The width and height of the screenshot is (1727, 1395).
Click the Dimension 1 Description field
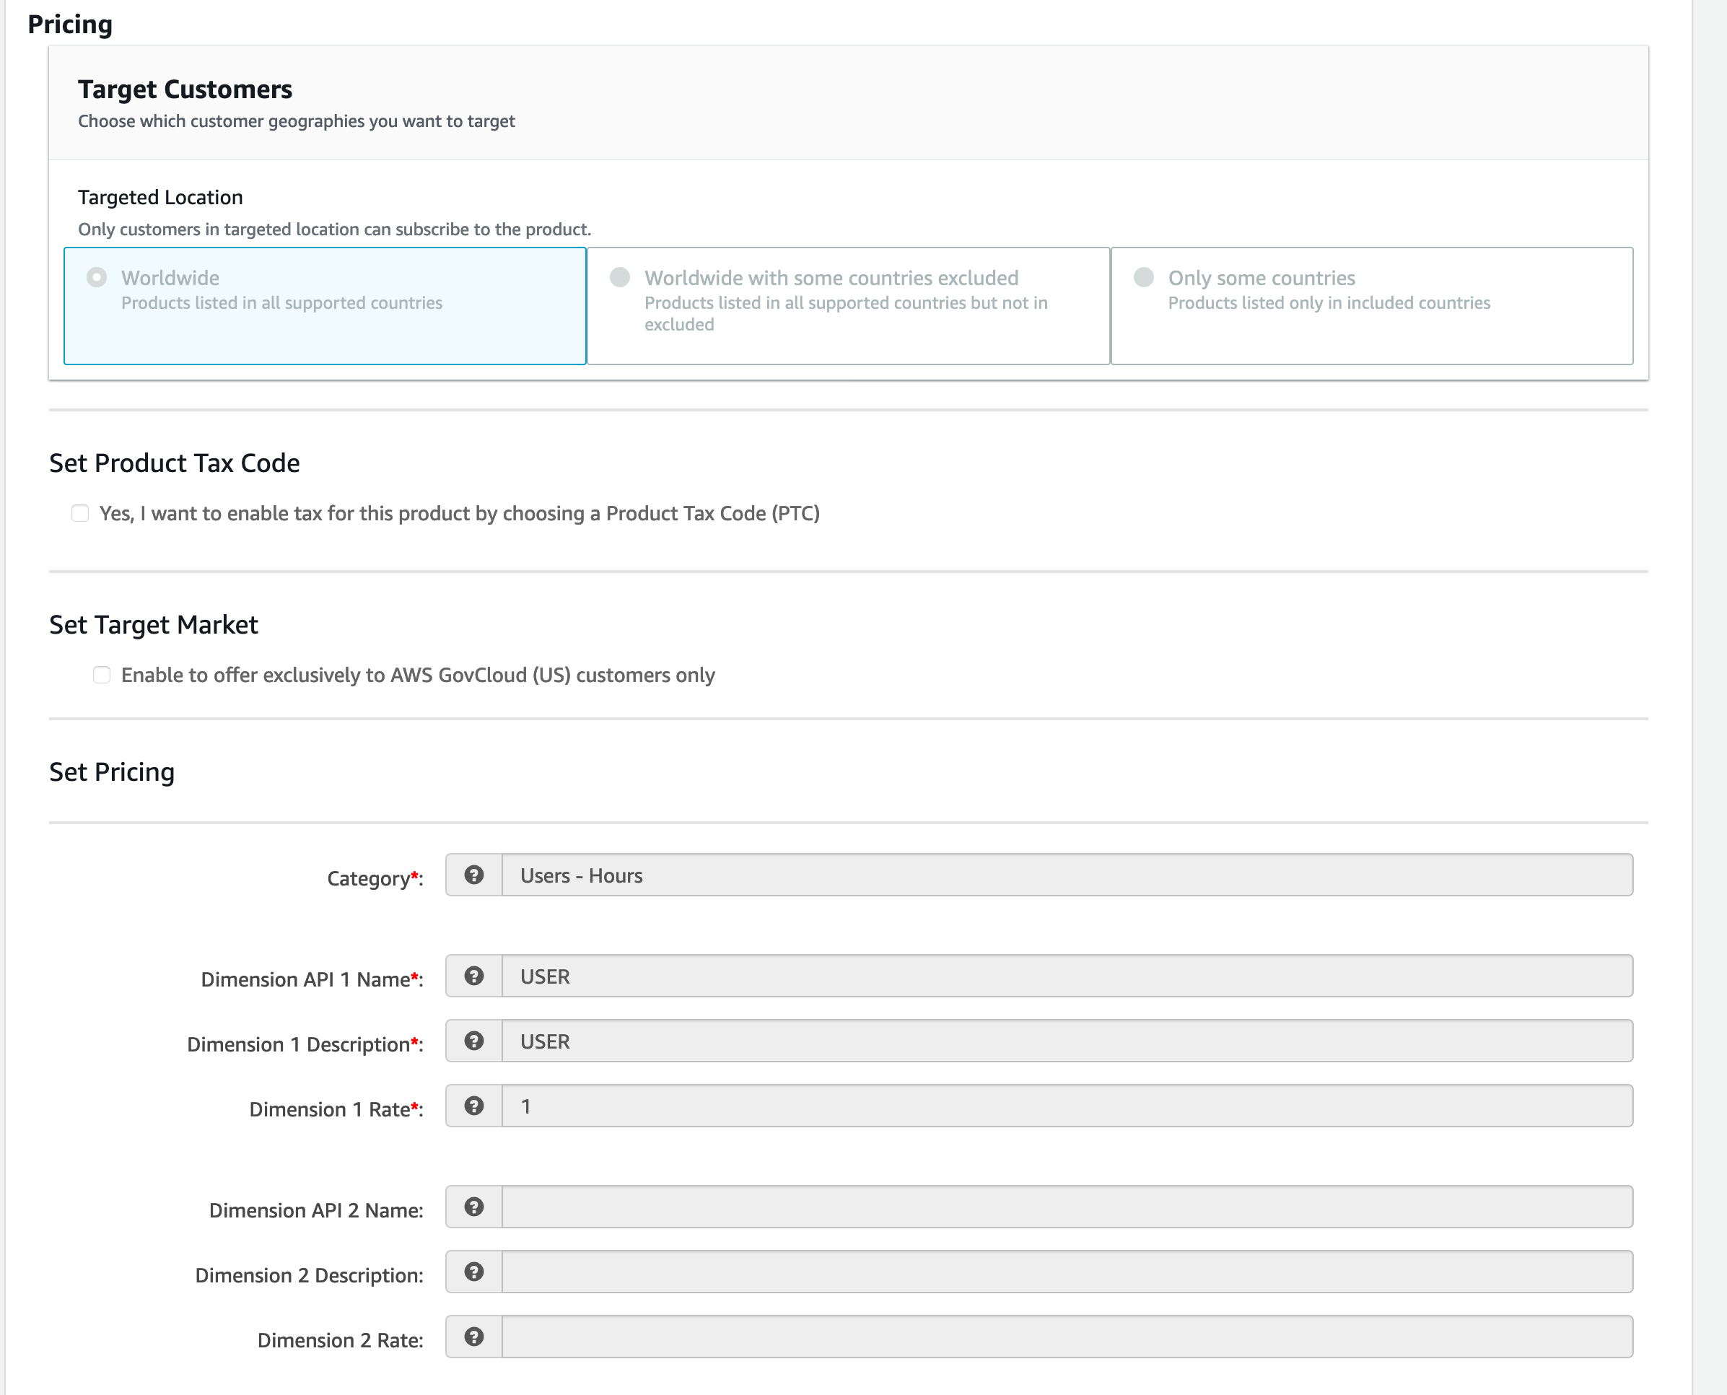tap(1067, 1041)
